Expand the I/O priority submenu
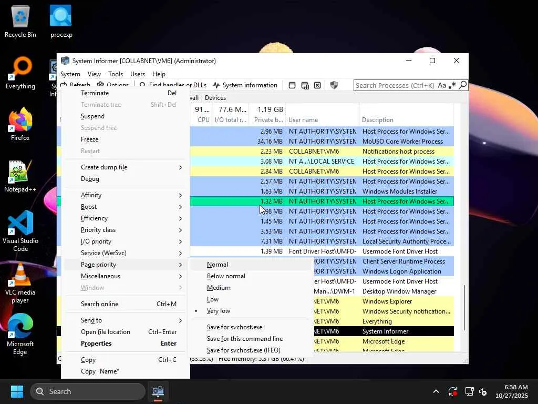The width and height of the screenshot is (538, 404). [125, 241]
